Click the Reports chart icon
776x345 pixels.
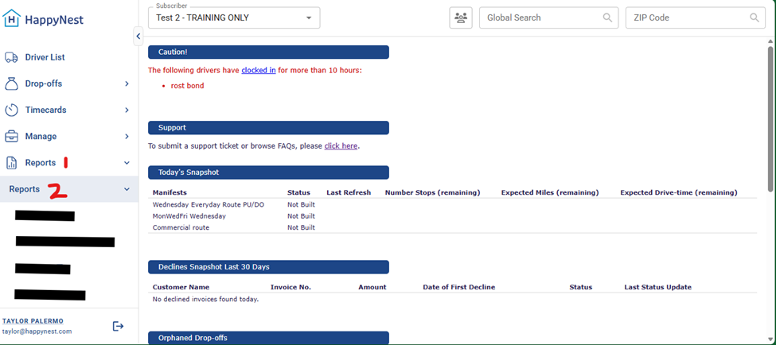click(12, 163)
